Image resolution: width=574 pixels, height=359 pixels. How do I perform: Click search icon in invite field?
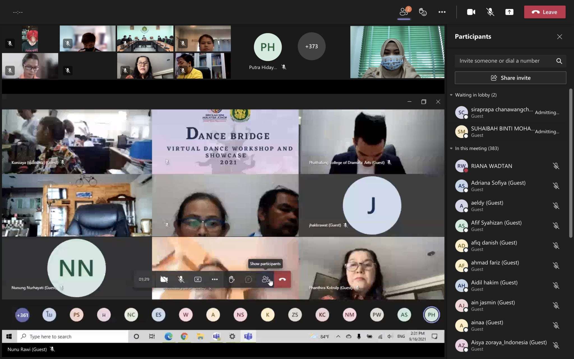tap(559, 61)
